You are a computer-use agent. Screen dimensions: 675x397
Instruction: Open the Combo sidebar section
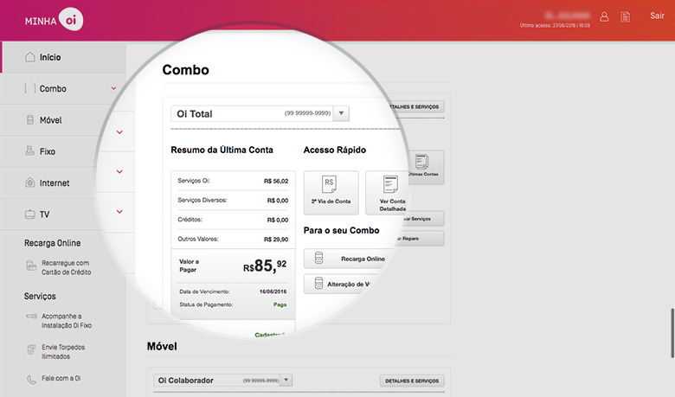pos(62,88)
